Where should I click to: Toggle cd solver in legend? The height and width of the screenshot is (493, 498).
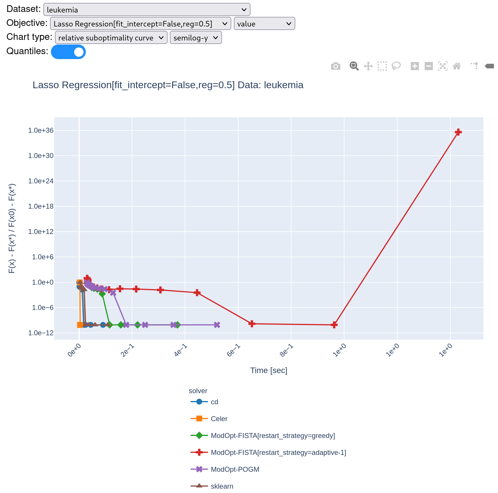click(204, 402)
